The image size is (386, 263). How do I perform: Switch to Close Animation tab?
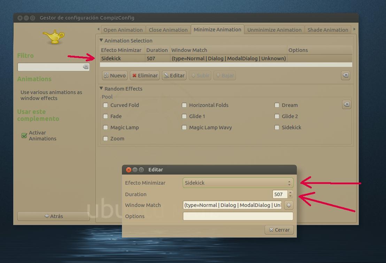pos(168,30)
